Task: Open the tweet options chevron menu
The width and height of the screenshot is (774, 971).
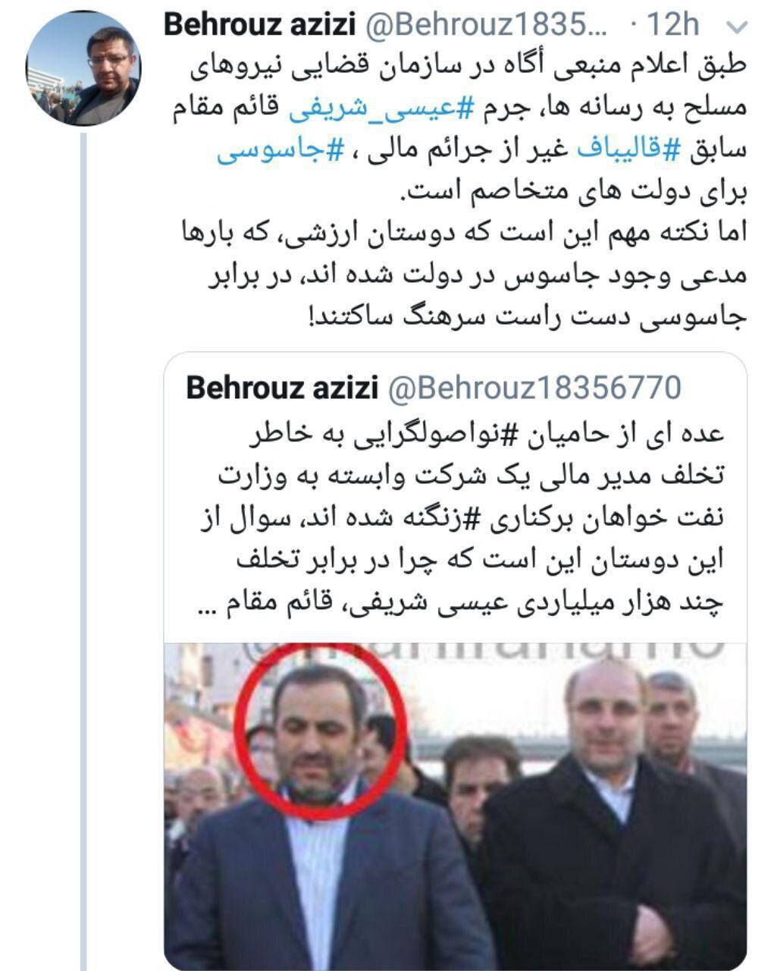Action: click(738, 27)
